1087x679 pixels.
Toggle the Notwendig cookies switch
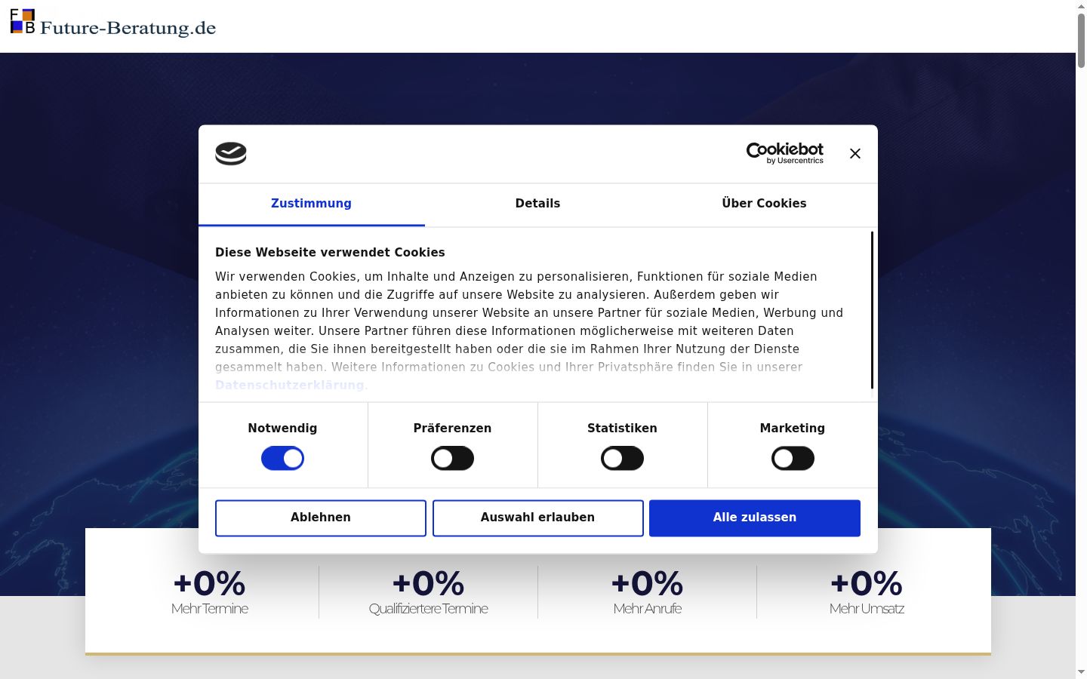(282, 458)
